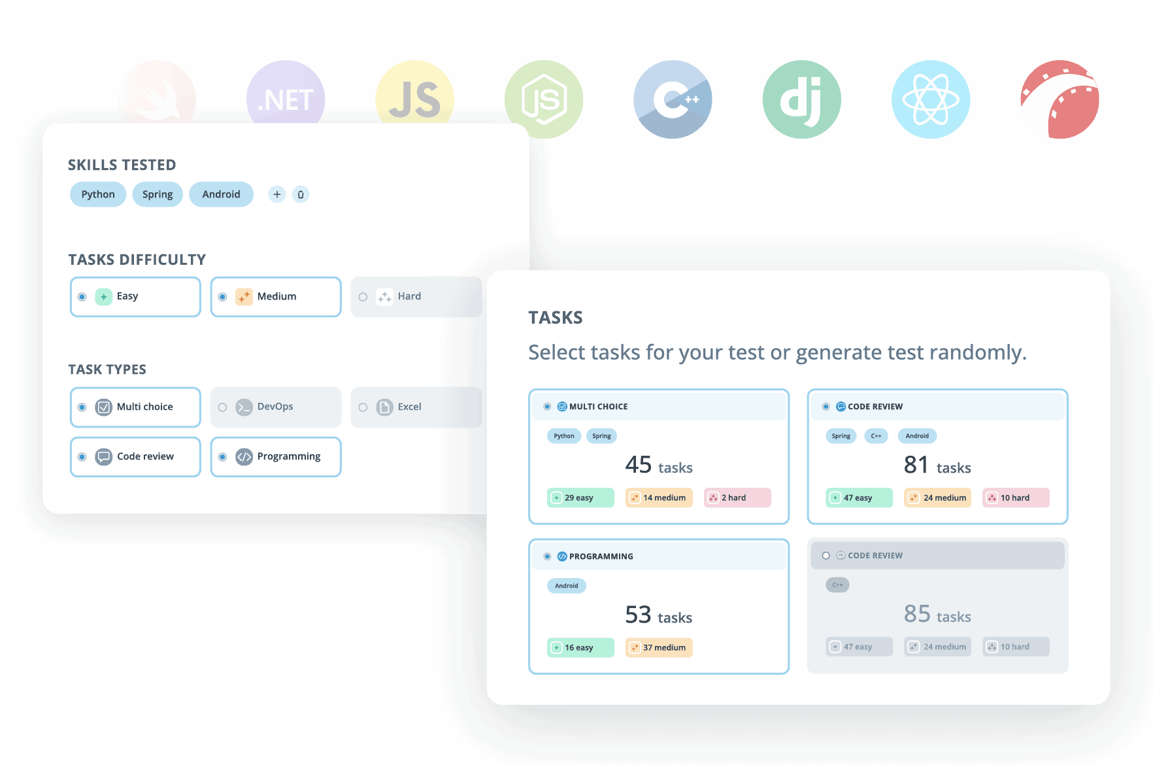The width and height of the screenshot is (1153, 765).
Task: Click the Android tag in PROGRAMMING card
Action: [x=567, y=586]
